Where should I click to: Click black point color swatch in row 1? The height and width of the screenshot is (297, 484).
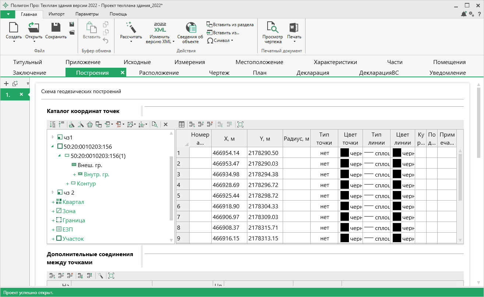point(345,153)
